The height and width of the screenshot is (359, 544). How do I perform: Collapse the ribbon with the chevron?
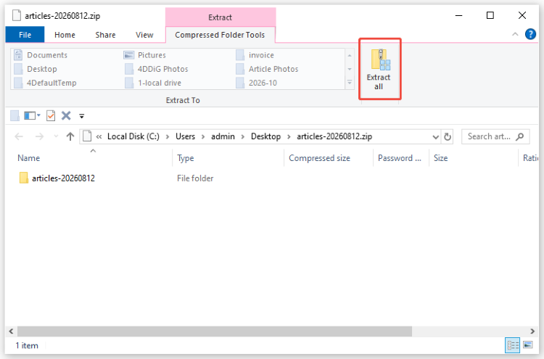(515, 34)
